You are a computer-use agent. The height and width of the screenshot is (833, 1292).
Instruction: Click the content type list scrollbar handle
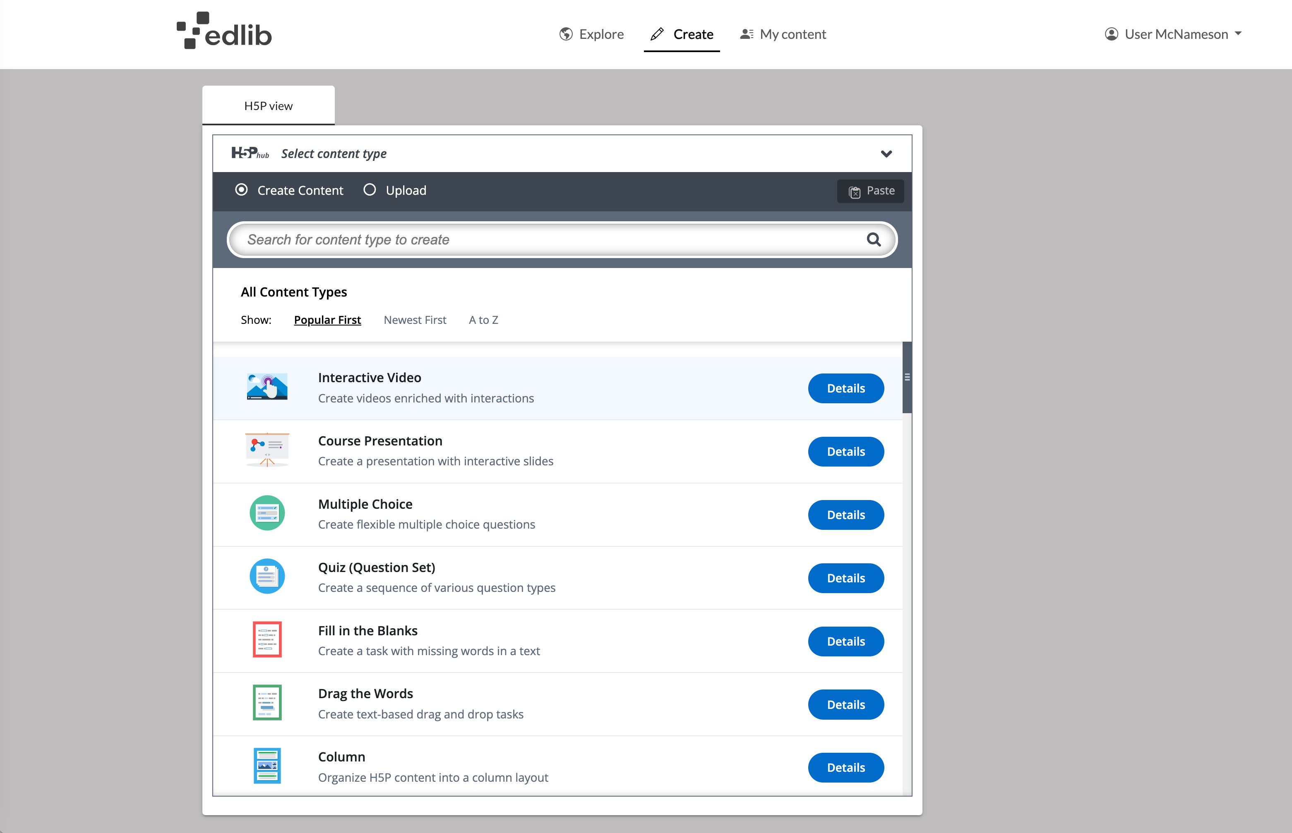point(907,378)
